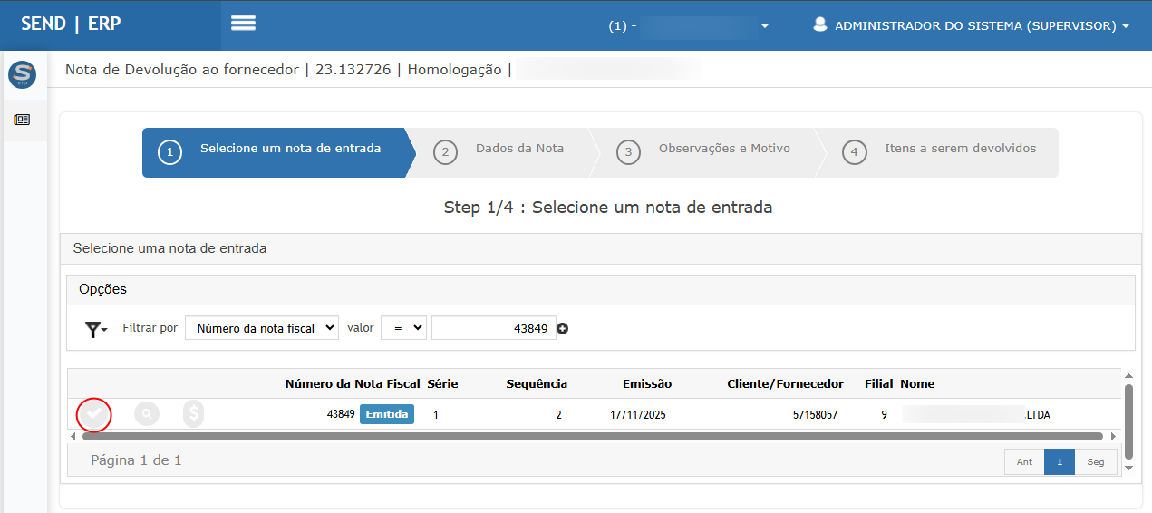Click the SEND round logo in sidebar
The image size is (1152, 513).
pos(22,75)
